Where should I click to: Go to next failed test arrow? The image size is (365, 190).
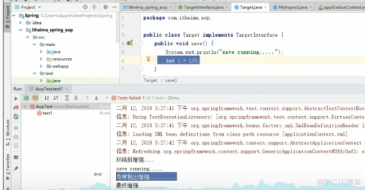pyautogui.click(x=96, y=98)
